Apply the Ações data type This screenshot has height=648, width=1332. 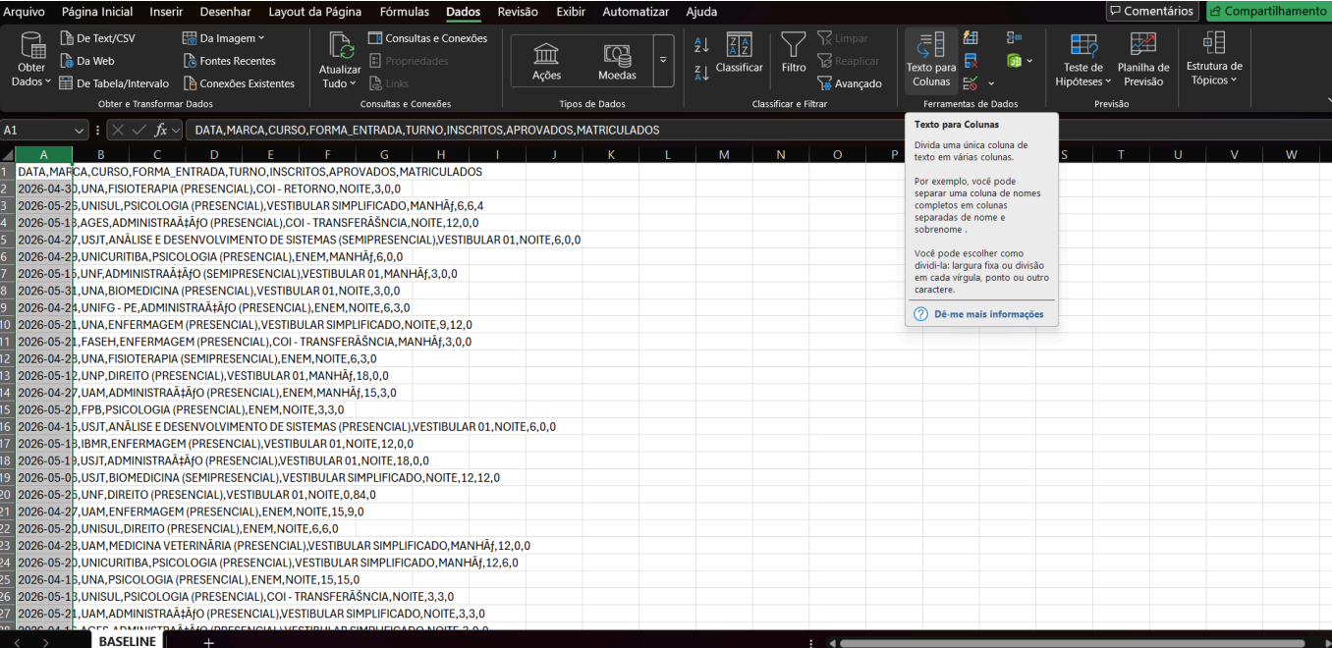[x=547, y=61]
